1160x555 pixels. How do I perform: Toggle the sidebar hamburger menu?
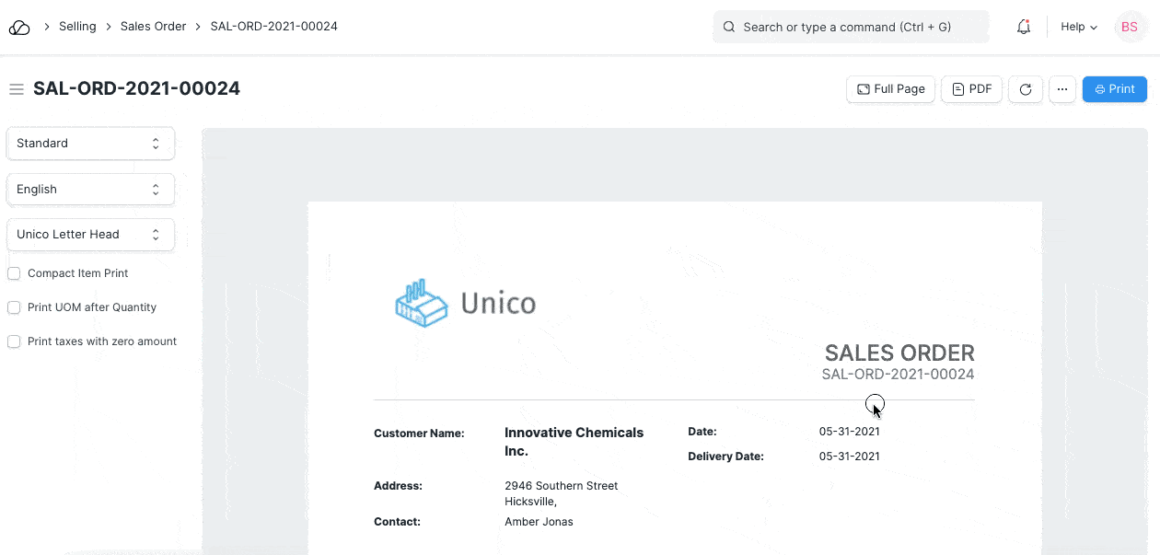tap(16, 89)
